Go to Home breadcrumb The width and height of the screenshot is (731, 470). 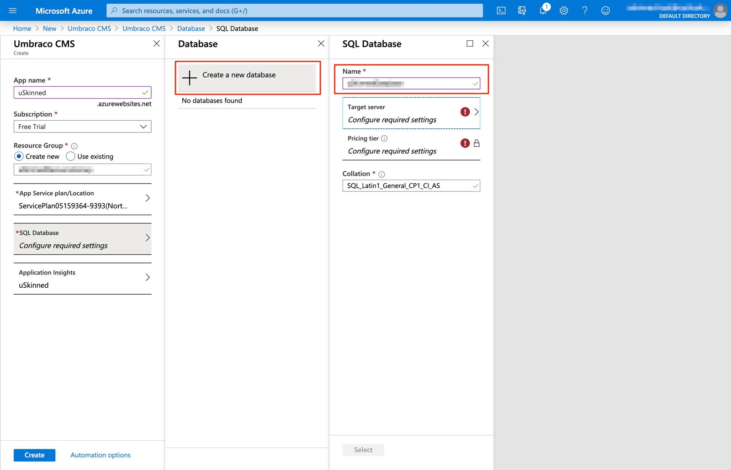(x=22, y=28)
